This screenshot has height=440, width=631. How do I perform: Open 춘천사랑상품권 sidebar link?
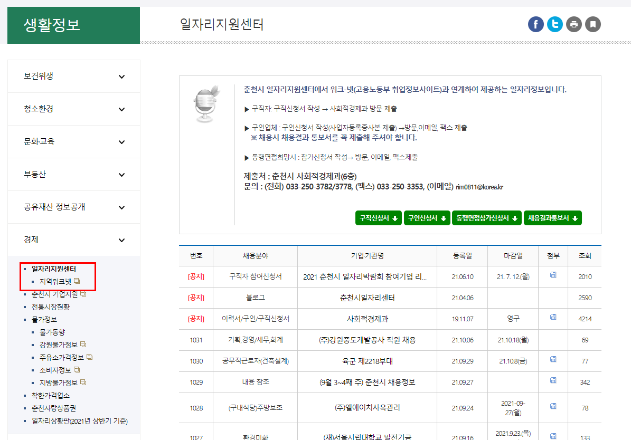click(x=54, y=408)
